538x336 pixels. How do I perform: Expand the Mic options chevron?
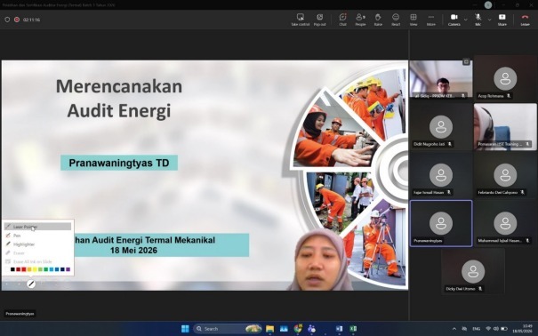pos(489,20)
